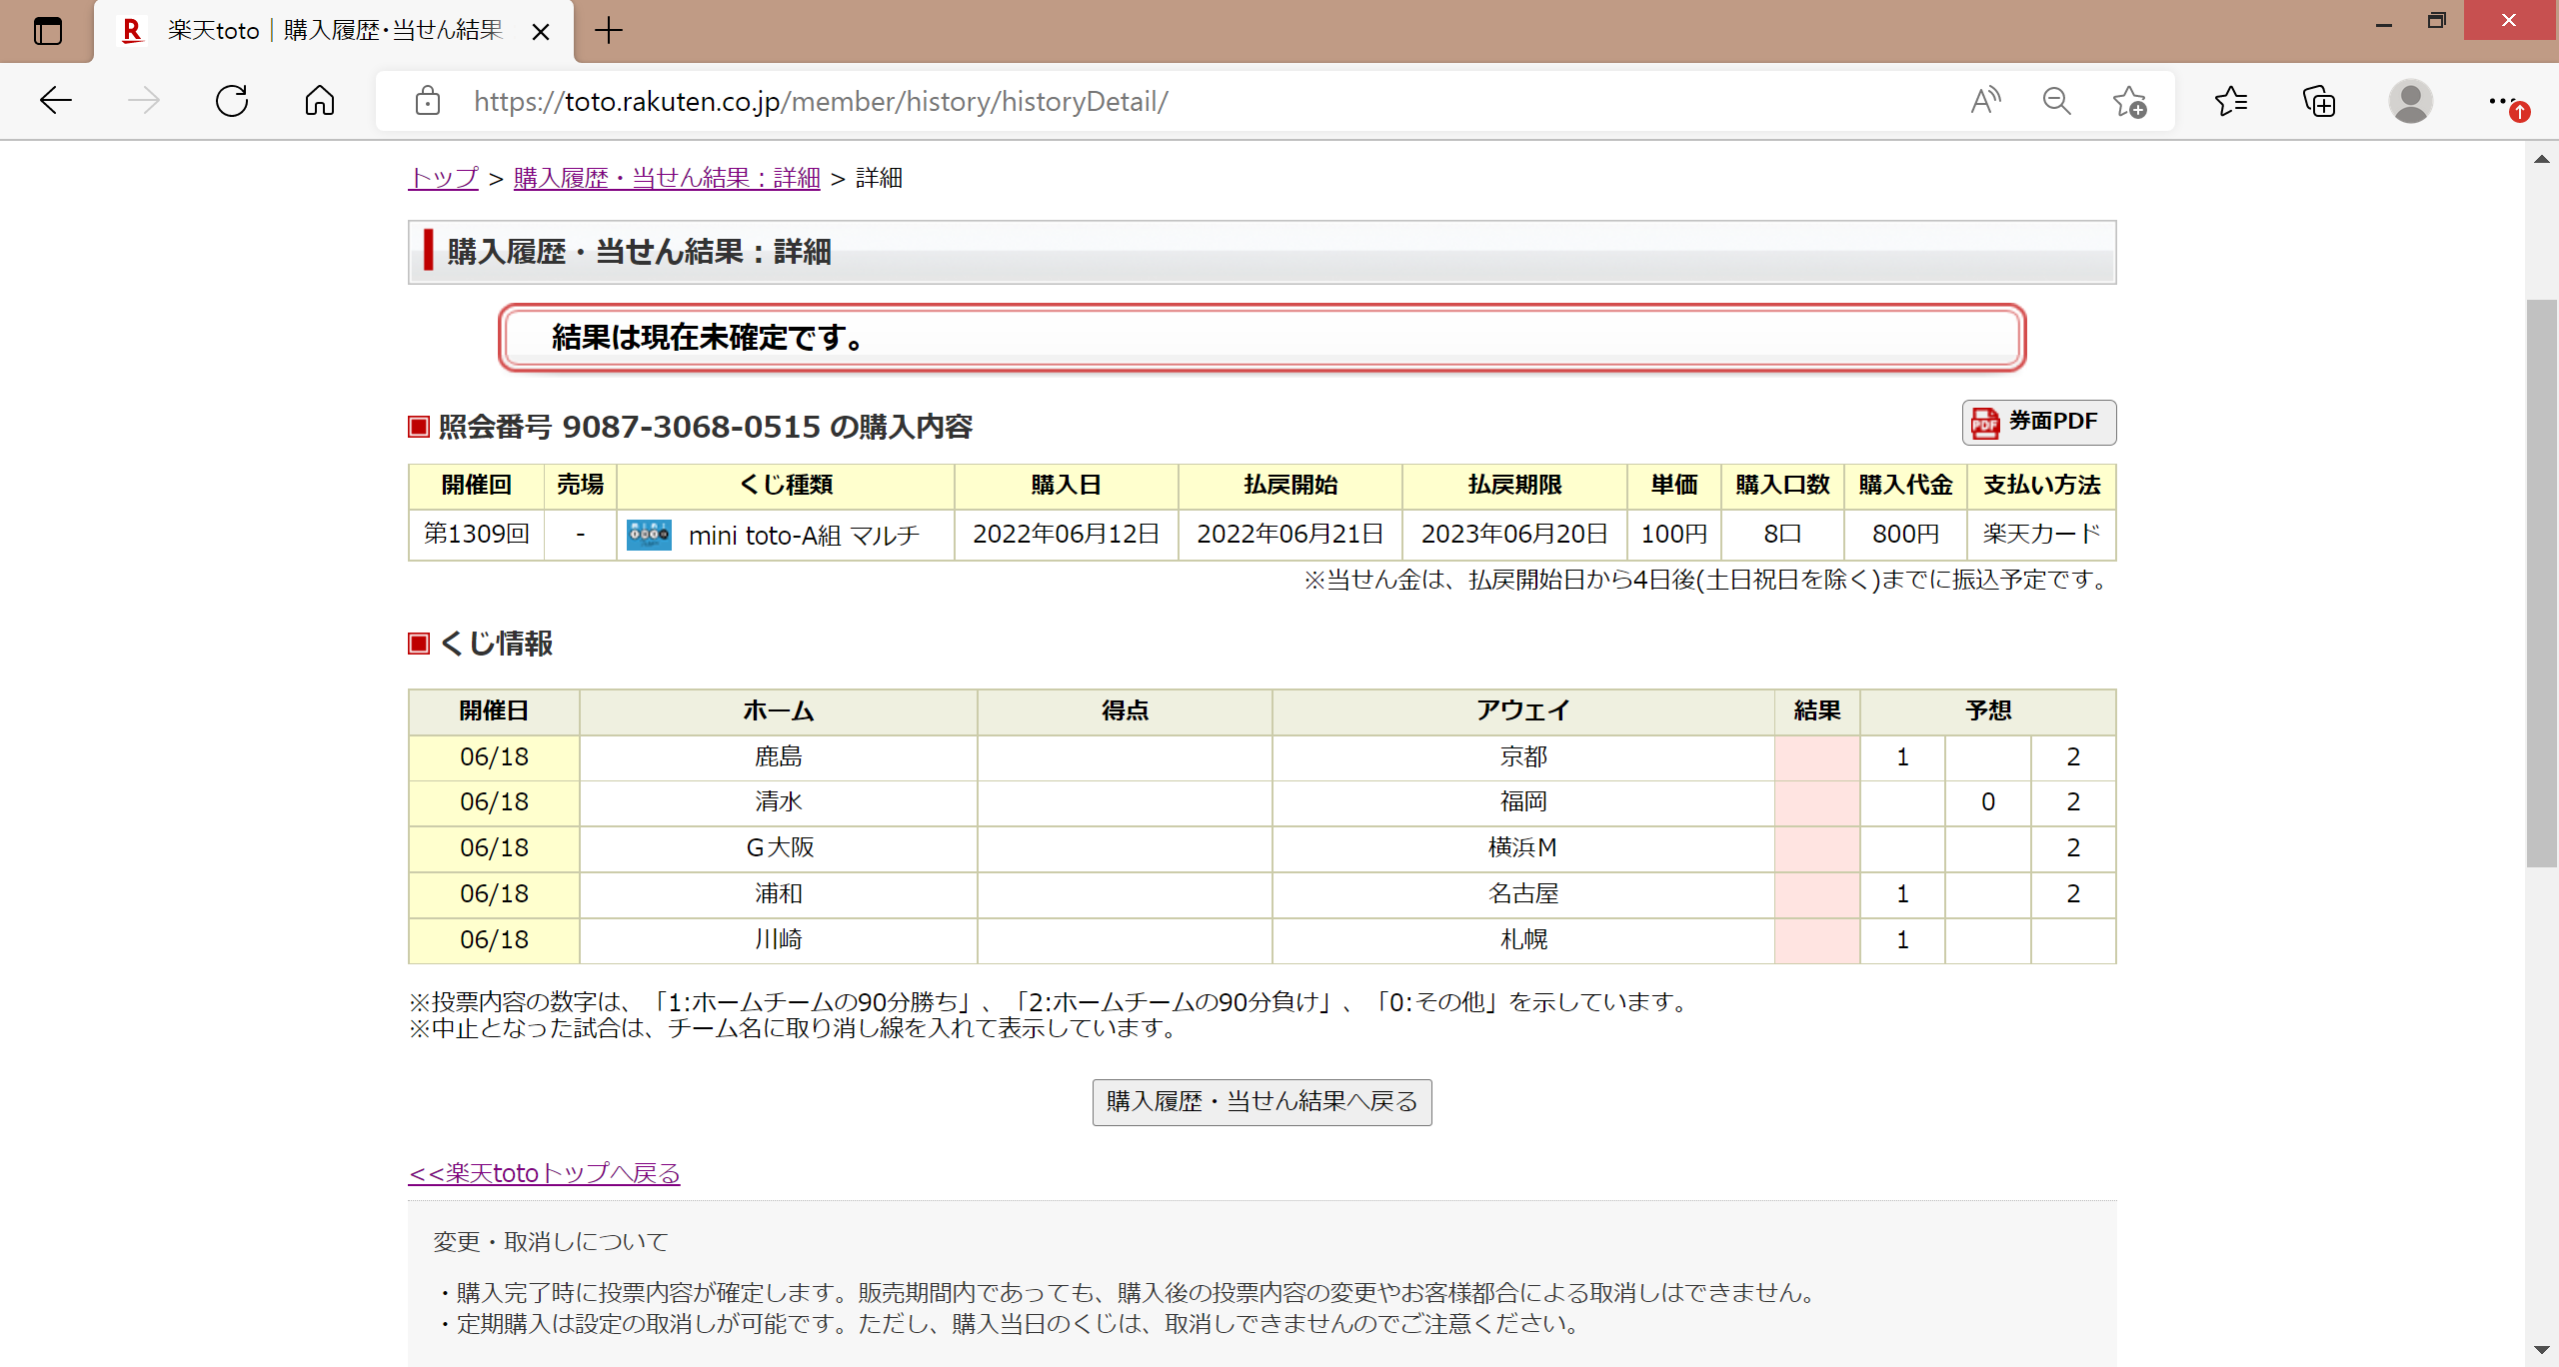Click the vertical scrollbar thumb
Viewport: 2559px width, 1367px height.
[x=2541, y=584]
